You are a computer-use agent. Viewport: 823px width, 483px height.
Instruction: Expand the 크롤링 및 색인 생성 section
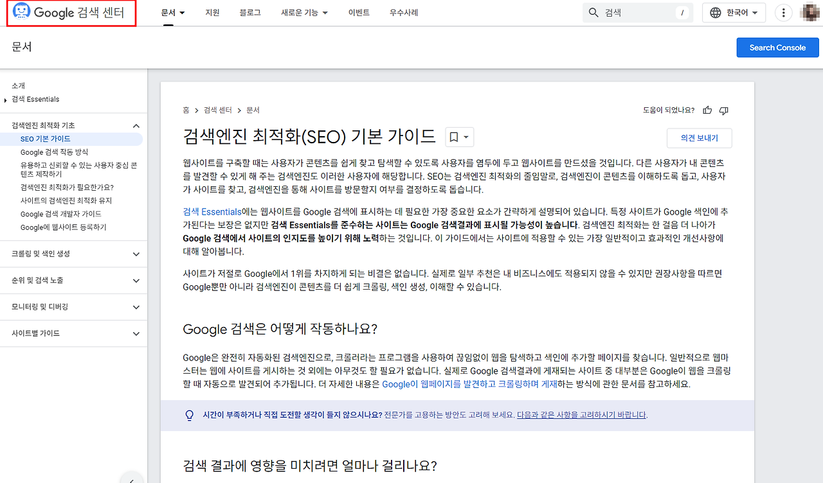[136, 254]
